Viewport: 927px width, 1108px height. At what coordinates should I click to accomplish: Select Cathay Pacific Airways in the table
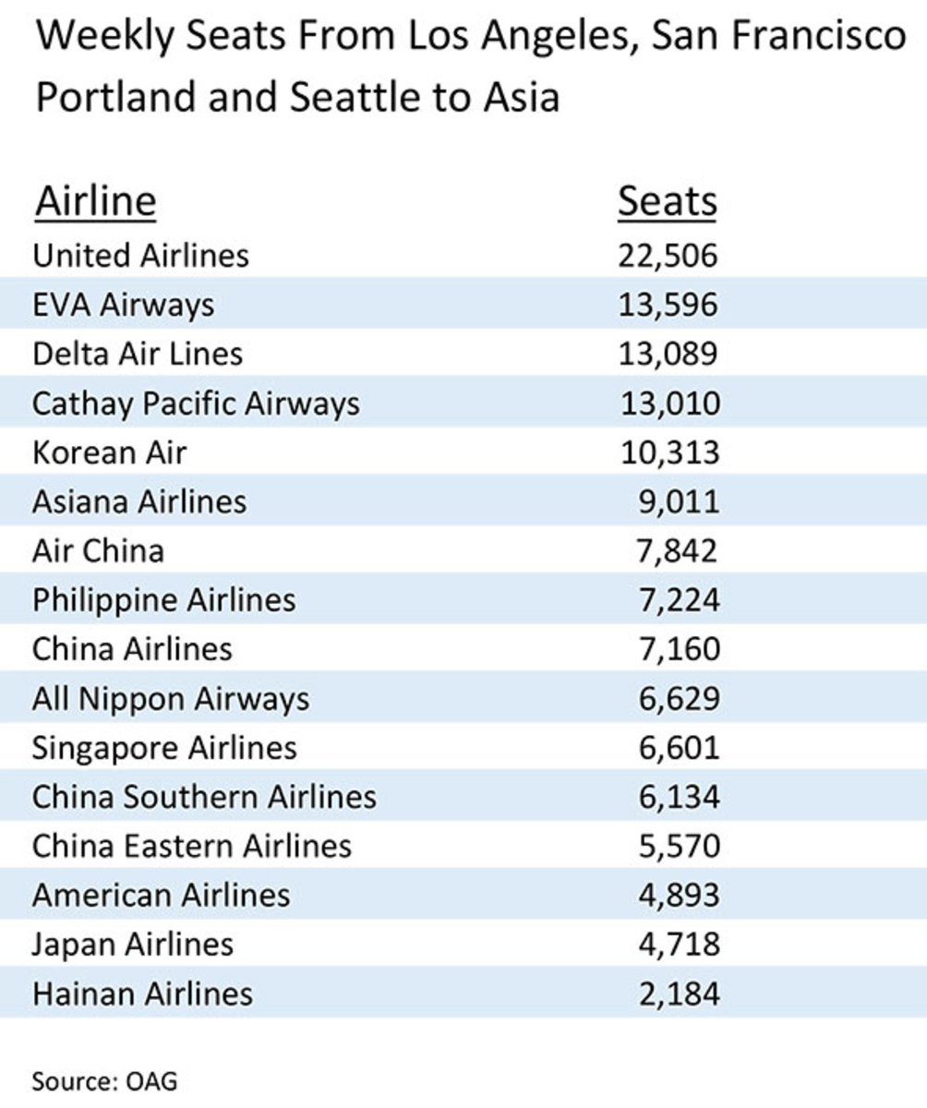[196, 403]
